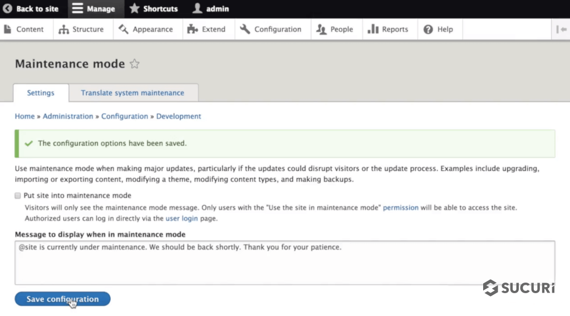Follow the user login link
Screen dimensions: 570x316
(x=181, y=219)
